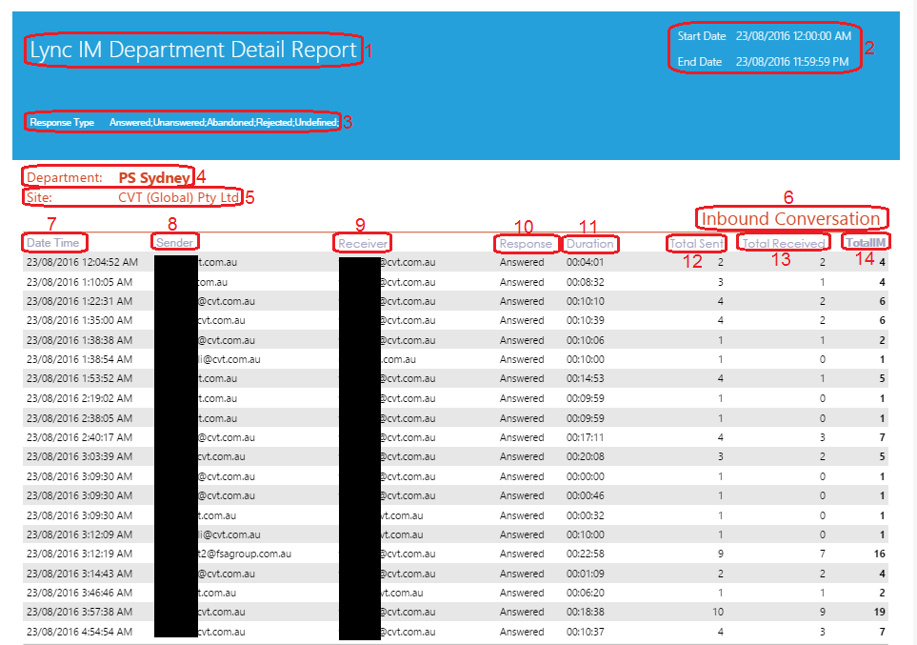The height and width of the screenshot is (645, 917).
Task: Select the 3:46:46 AM date cell
Action: (x=80, y=593)
